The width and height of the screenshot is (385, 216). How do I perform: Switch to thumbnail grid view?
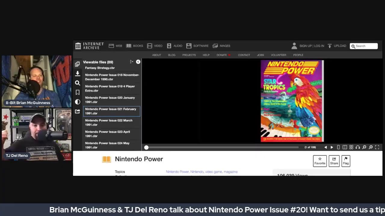point(351,147)
